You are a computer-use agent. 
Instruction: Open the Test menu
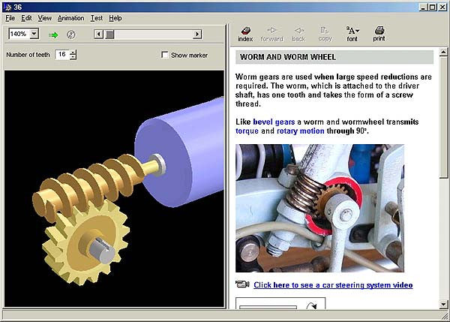pyautogui.click(x=97, y=17)
